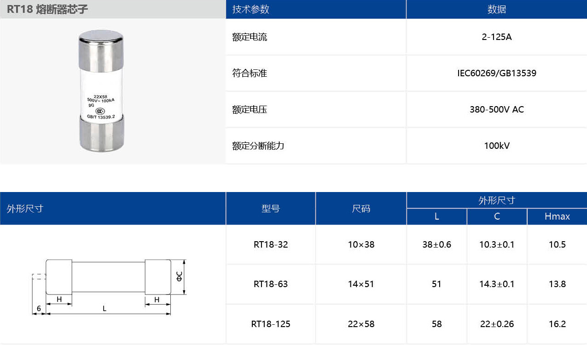Click the 尺码 column header
This screenshot has width=587, height=345.
click(x=360, y=208)
